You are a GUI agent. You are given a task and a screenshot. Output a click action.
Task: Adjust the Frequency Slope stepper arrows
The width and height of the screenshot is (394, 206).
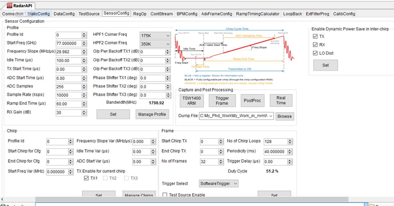(x=84, y=52)
